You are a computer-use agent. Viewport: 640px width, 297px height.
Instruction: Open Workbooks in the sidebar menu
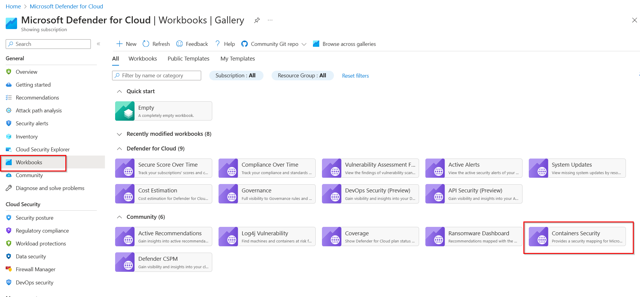[x=52, y=162]
